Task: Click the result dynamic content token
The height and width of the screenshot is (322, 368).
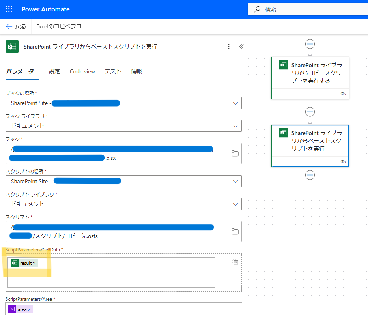Action: (x=24, y=263)
